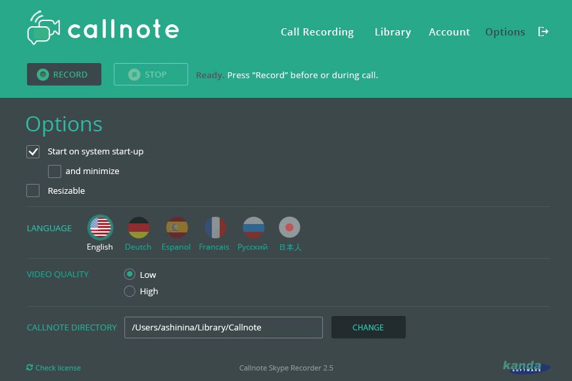
Task: Enable the Resizable checkbox
Action: tap(33, 190)
